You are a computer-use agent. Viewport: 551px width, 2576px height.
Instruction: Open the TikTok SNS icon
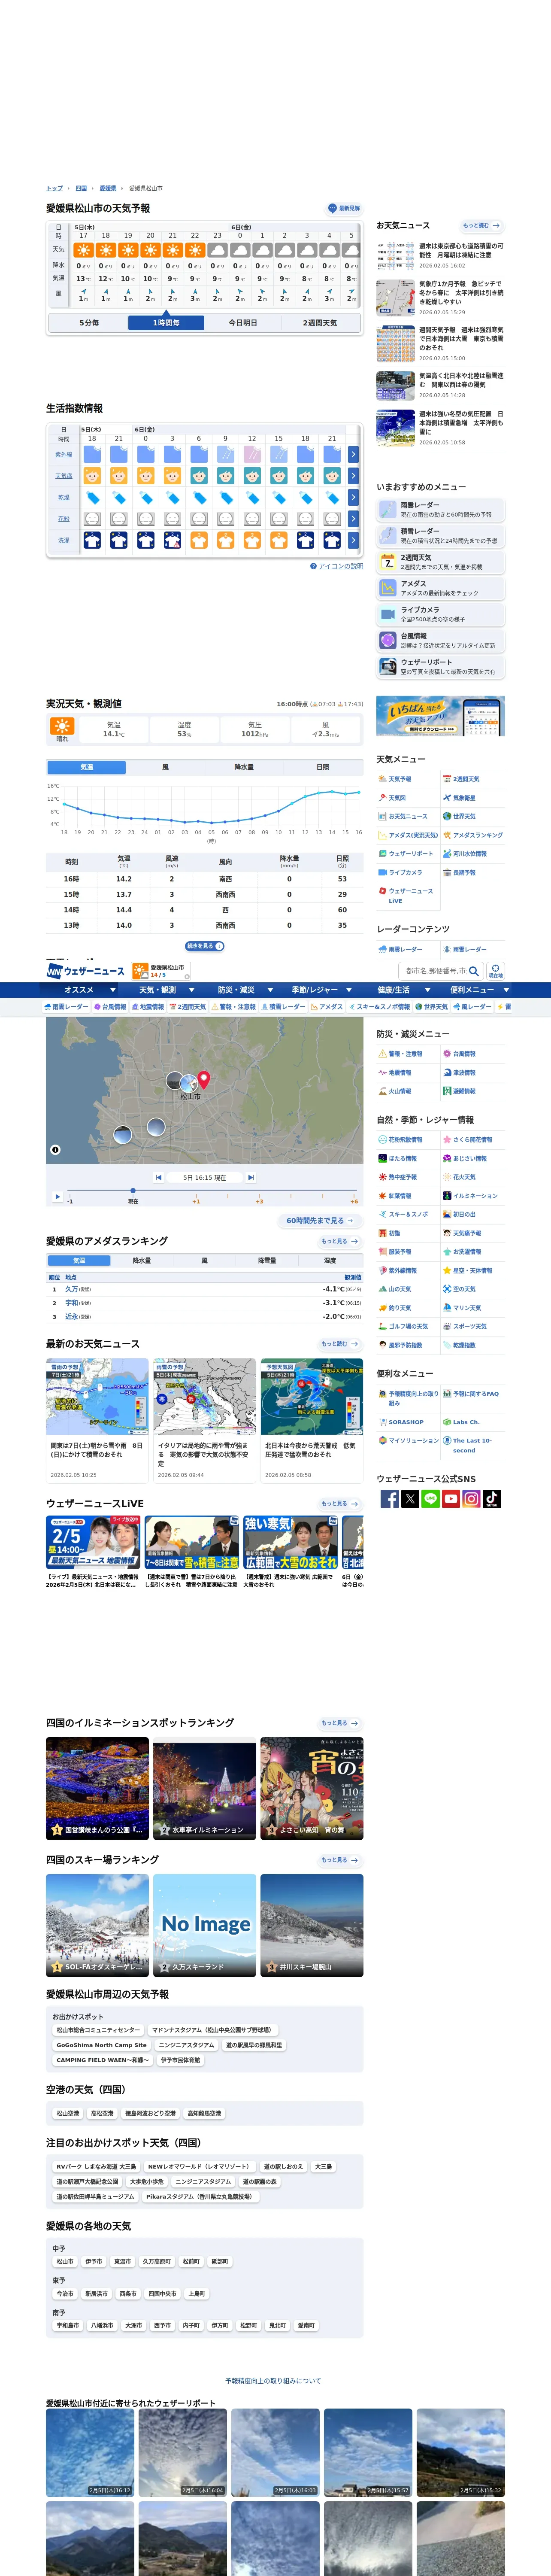[492, 1498]
